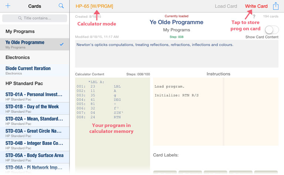Click program step 002: 11 A
284x175 pixels.
click(x=97, y=91)
